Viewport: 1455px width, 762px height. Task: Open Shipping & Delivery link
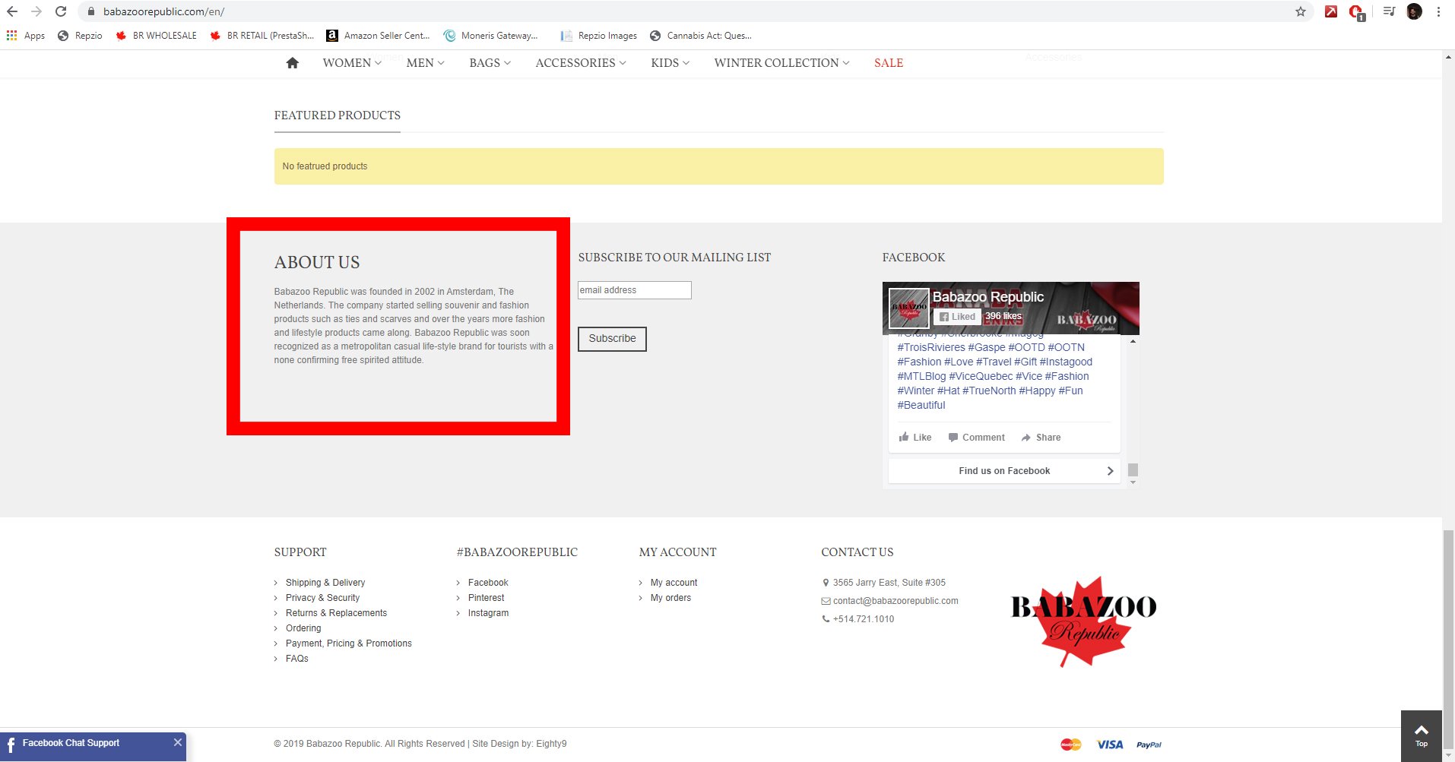click(x=325, y=583)
